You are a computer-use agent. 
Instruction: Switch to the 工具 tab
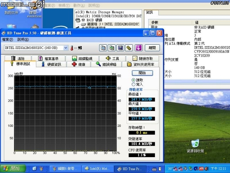click(112, 58)
